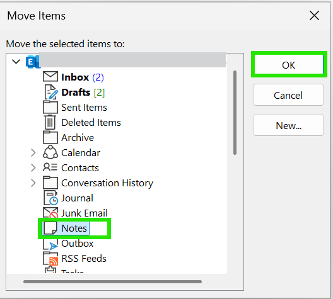Choose Conversation History label
Viewport: 333px width, 299px height.
[x=107, y=183]
